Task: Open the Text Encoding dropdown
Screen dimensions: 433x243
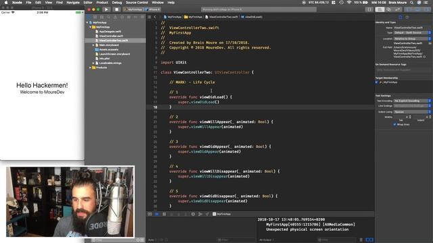Action: [x=412, y=101]
